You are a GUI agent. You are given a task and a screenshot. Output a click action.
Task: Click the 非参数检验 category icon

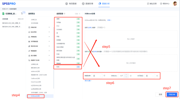(x=29, y=41)
